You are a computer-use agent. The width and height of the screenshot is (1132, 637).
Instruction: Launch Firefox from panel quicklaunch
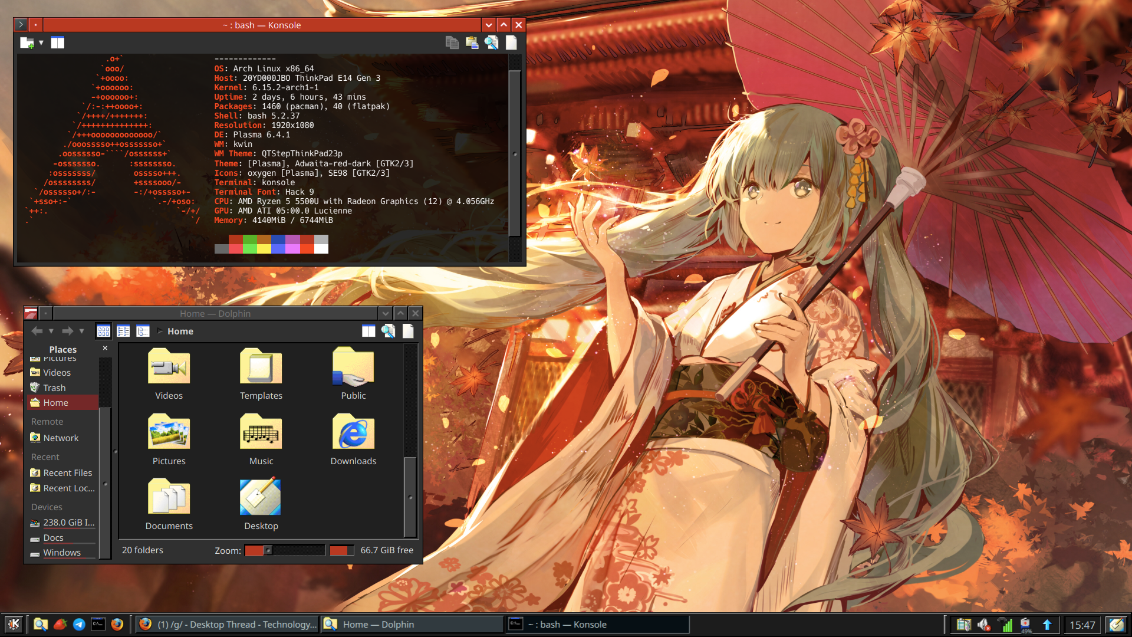coord(117,624)
